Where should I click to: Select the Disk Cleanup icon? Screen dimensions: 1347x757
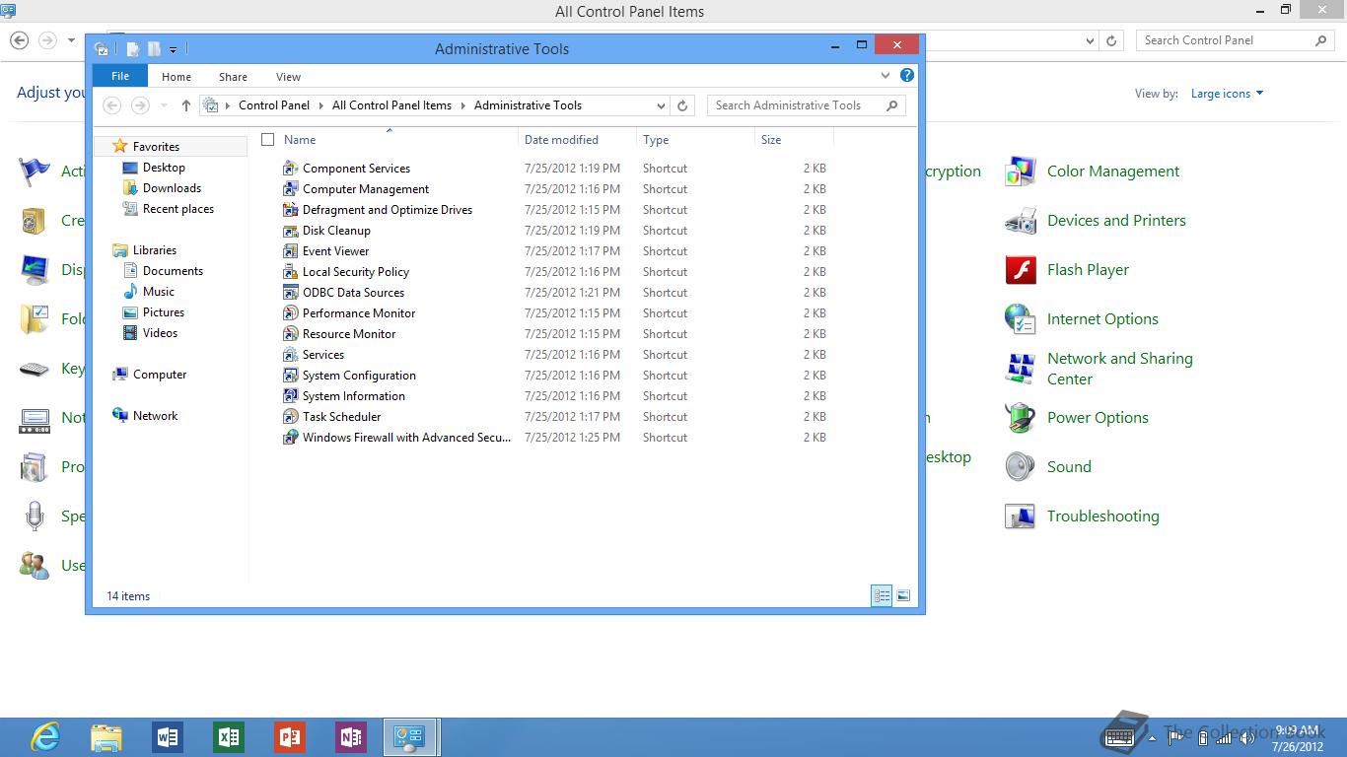tap(290, 231)
